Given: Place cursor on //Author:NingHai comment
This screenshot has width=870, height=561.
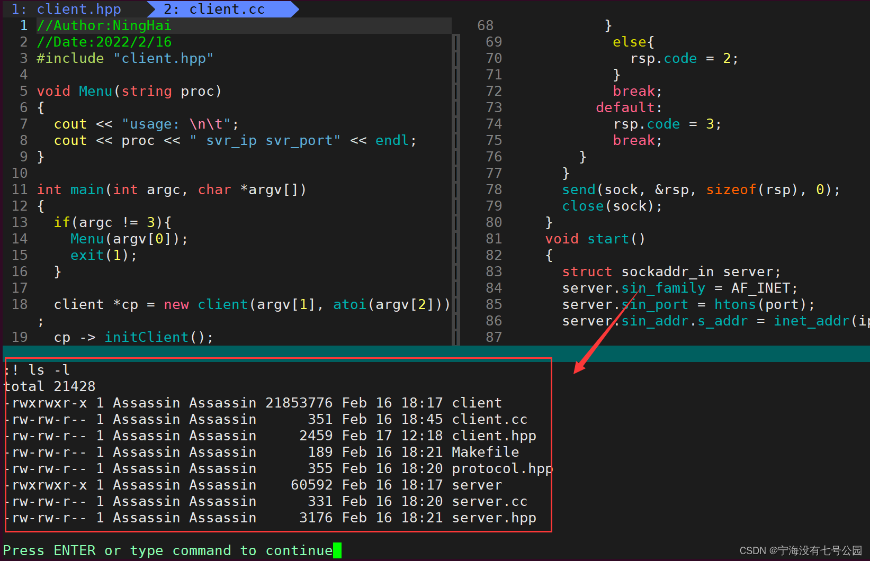Looking at the screenshot, I should 104,25.
